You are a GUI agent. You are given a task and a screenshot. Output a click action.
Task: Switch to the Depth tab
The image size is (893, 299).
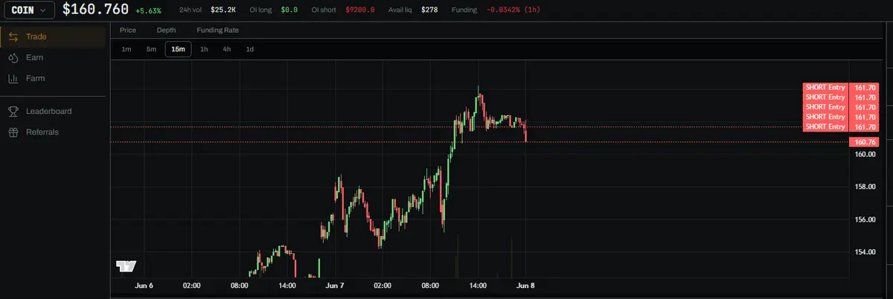(167, 30)
